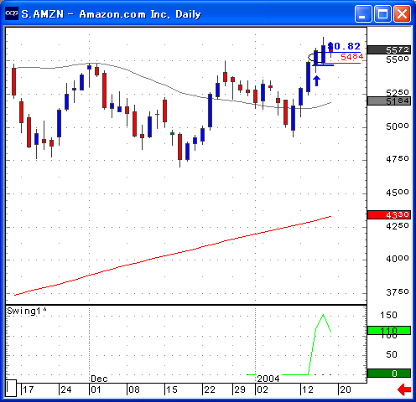
Task: Click the red 4330 price label
Action: (389, 214)
